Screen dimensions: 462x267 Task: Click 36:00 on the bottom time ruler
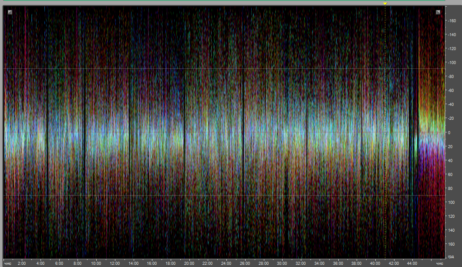[338, 264]
